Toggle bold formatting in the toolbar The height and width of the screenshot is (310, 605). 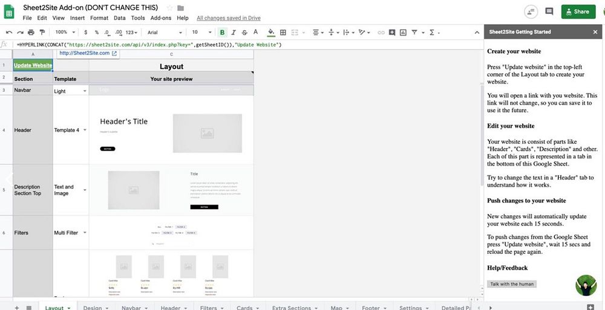coord(222,33)
